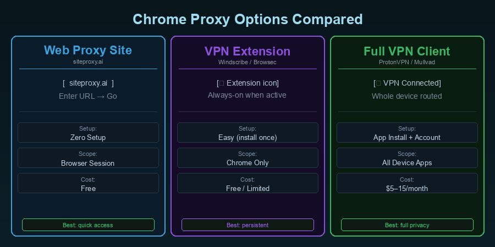Click the "Best: persistent" badge
The height and width of the screenshot is (247, 495).
pos(248,225)
